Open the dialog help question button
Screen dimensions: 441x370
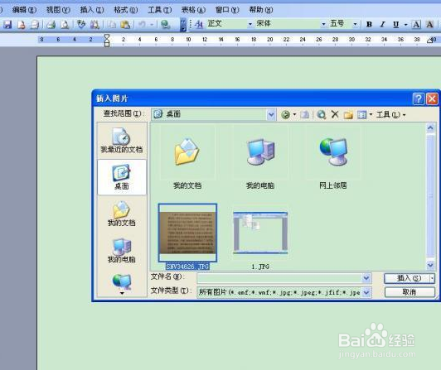[x=419, y=99]
